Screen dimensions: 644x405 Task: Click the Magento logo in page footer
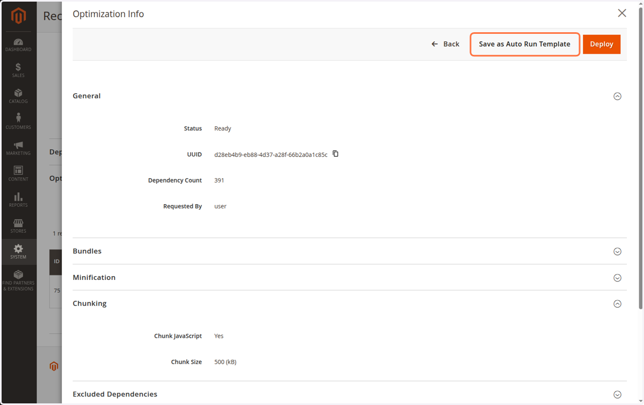54,366
